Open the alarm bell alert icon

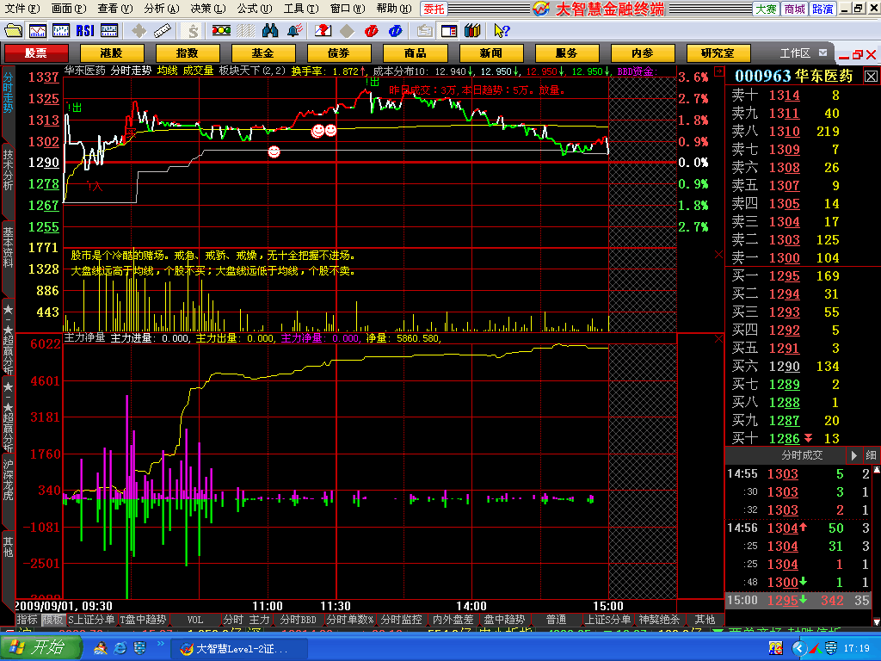[295, 30]
